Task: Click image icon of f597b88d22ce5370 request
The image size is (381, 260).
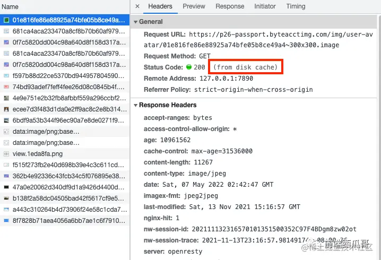Action: click(x=6, y=76)
